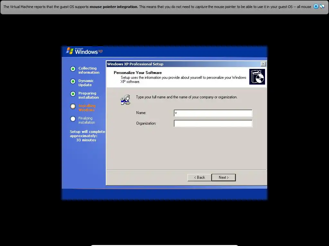
Task: Click the 'Dynamic Update' text
Action: (x=86, y=83)
